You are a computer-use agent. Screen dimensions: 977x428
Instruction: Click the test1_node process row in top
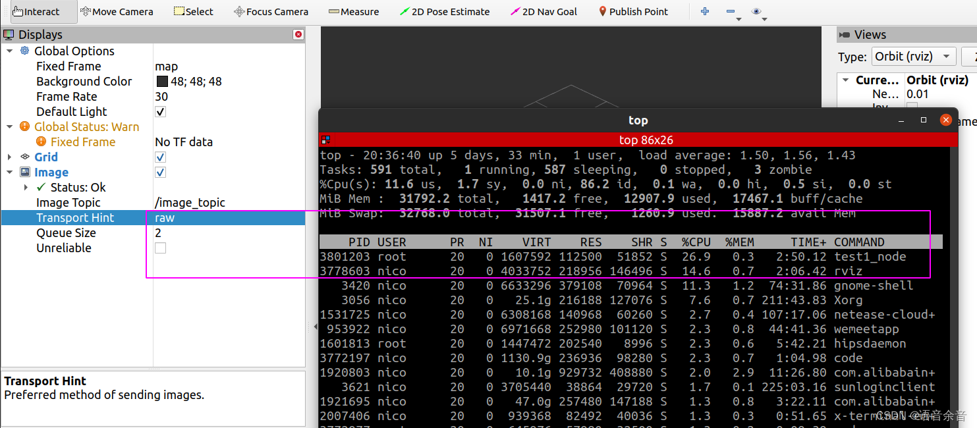coord(631,256)
